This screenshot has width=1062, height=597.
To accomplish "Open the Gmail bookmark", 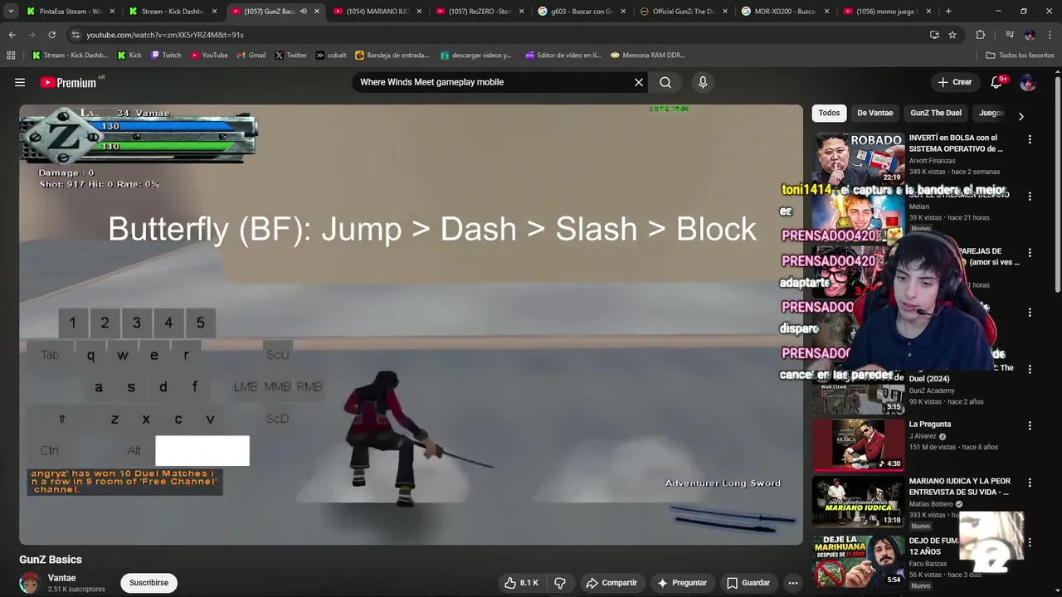I will (x=251, y=56).
